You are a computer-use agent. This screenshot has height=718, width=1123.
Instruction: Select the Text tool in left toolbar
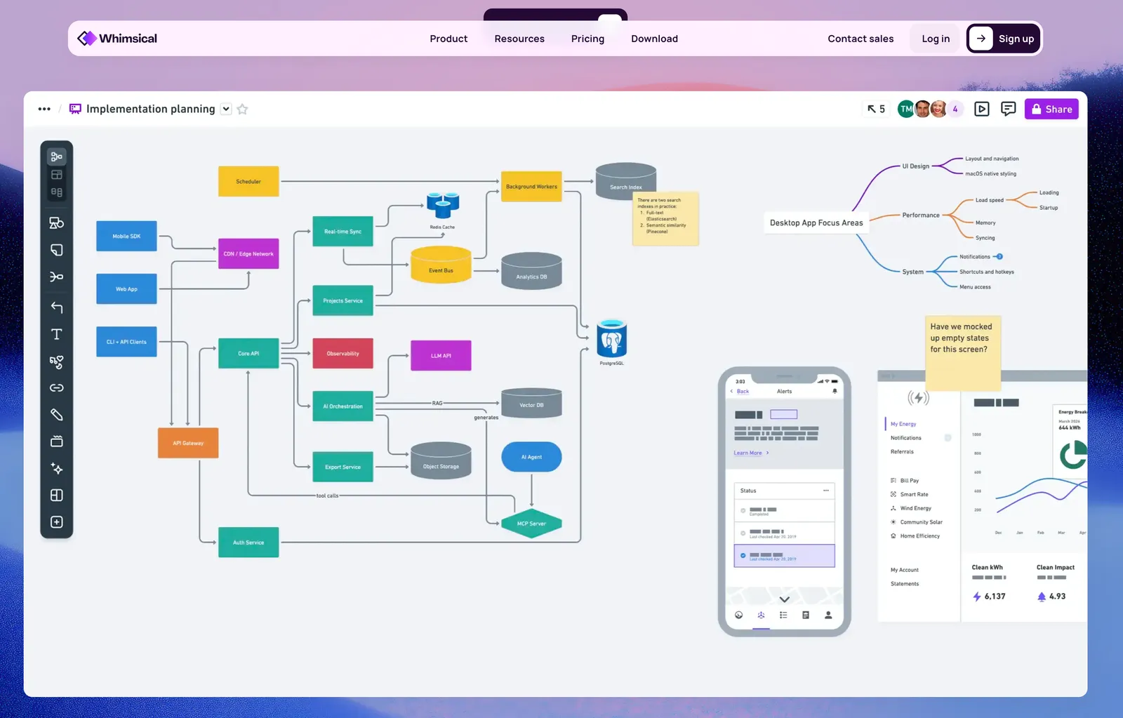(57, 334)
